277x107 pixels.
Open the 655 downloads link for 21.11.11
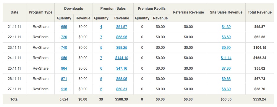click(x=64, y=27)
